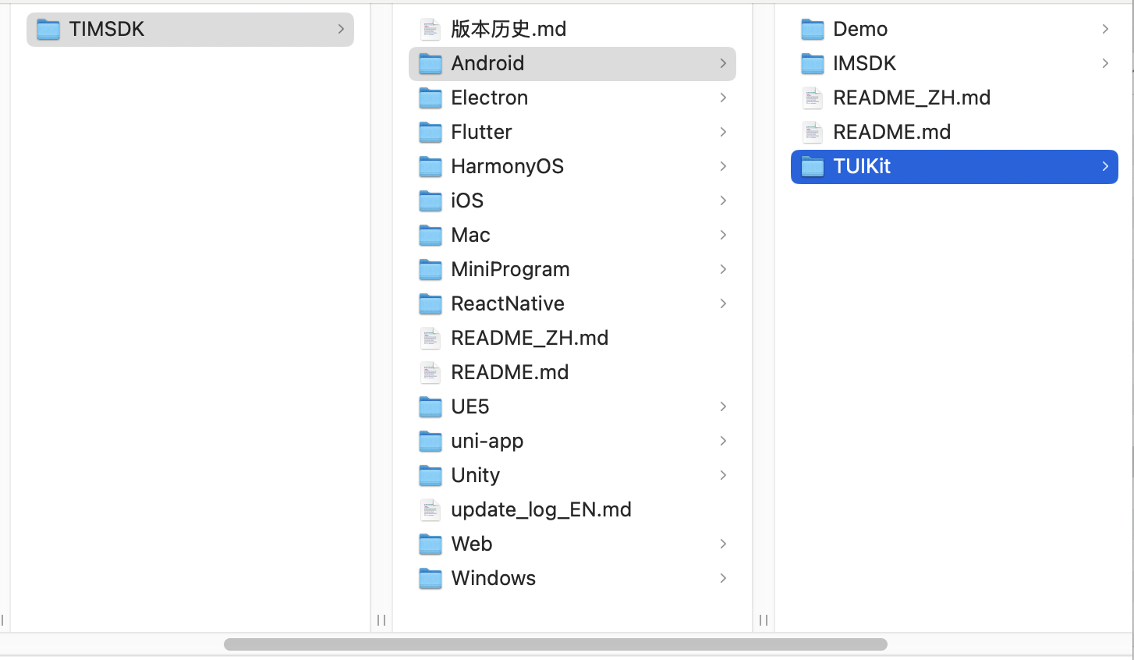Click the "Electron" folder name
The width and height of the screenshot is (1134, 660).
click(x=490, y=98)
